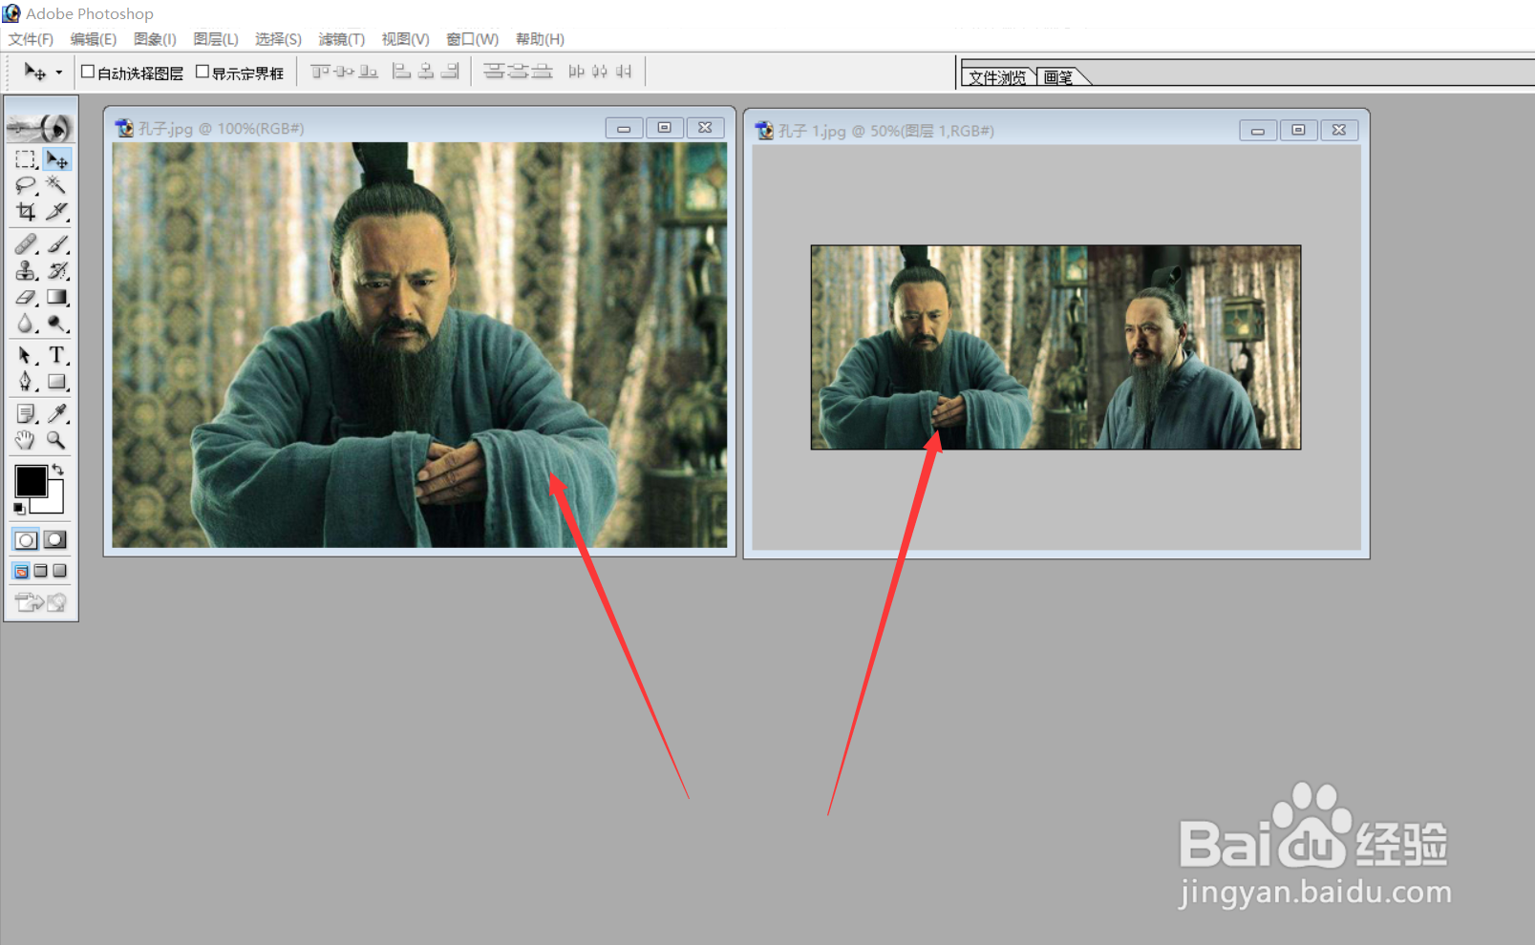Click the 孔子.jpg window title bar
Screen dimensions: 1535x945
coord(419,128)
